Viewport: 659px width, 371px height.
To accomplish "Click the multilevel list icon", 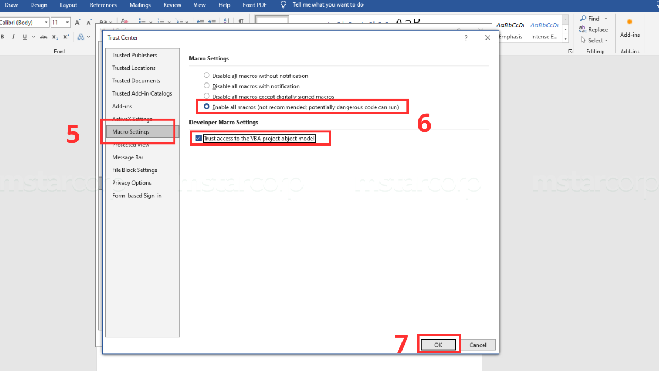I will coord(179,21).
